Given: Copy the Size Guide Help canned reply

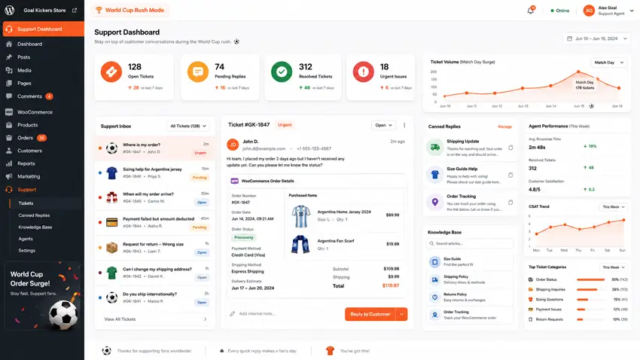Looking at the screenshot, I should point(510,175).
